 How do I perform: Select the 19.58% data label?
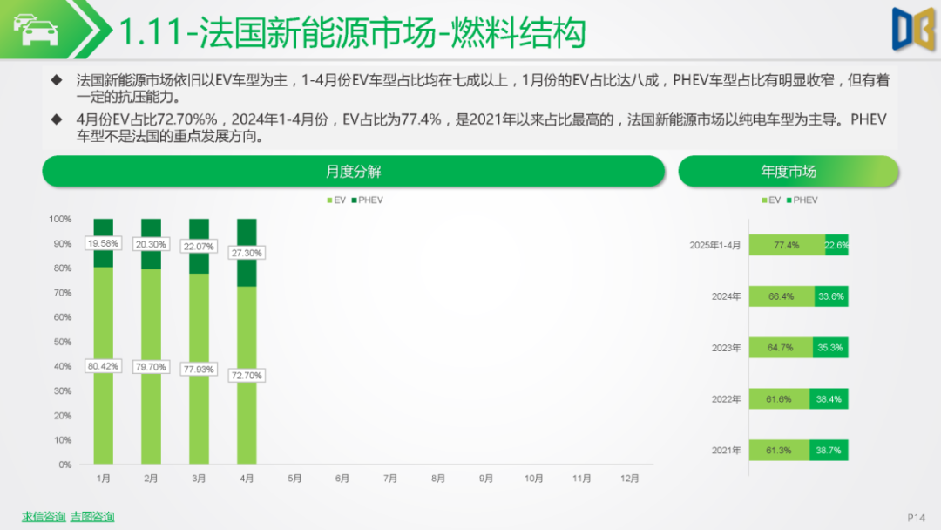click(x=103, y=244)
